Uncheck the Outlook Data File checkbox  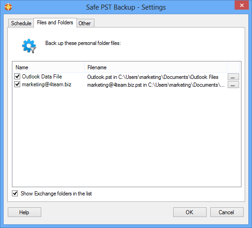[17, 77]
